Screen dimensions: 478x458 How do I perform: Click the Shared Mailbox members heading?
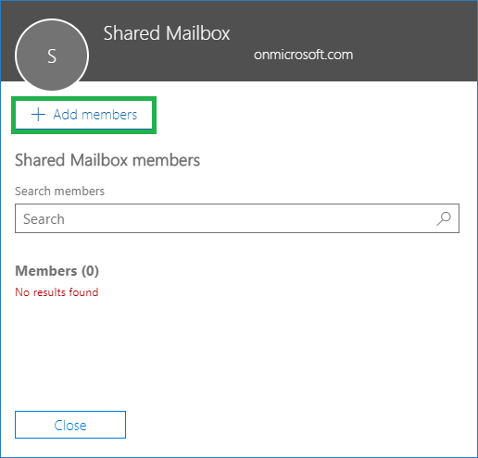tap(107, 160)
